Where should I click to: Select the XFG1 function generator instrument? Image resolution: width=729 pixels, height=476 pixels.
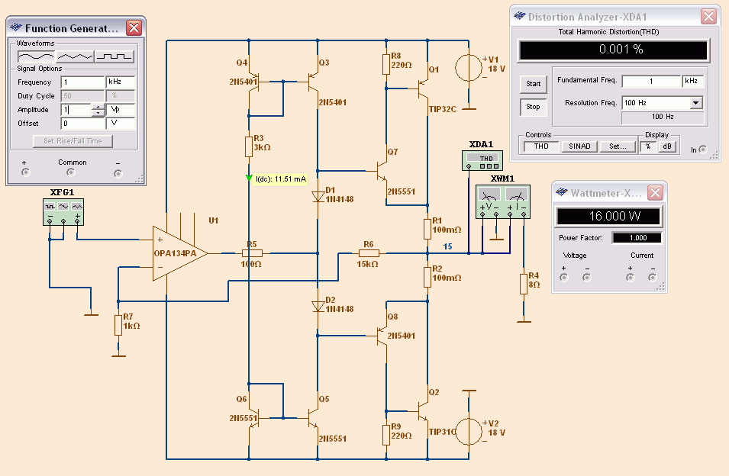tap(63, 212)
